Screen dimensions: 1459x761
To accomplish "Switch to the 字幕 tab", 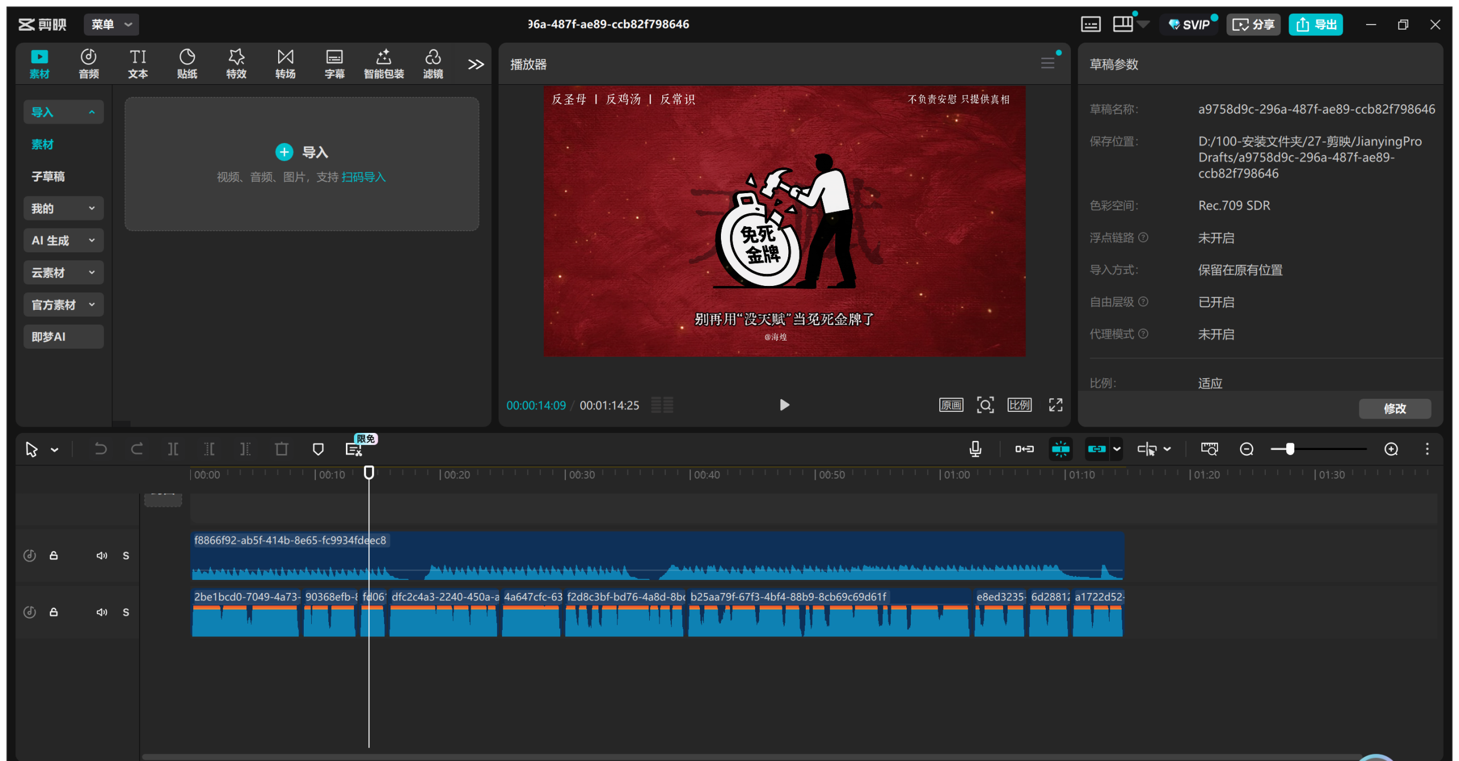I will [334, 63].
